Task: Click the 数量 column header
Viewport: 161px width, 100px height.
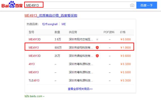Action: (57, 32)
